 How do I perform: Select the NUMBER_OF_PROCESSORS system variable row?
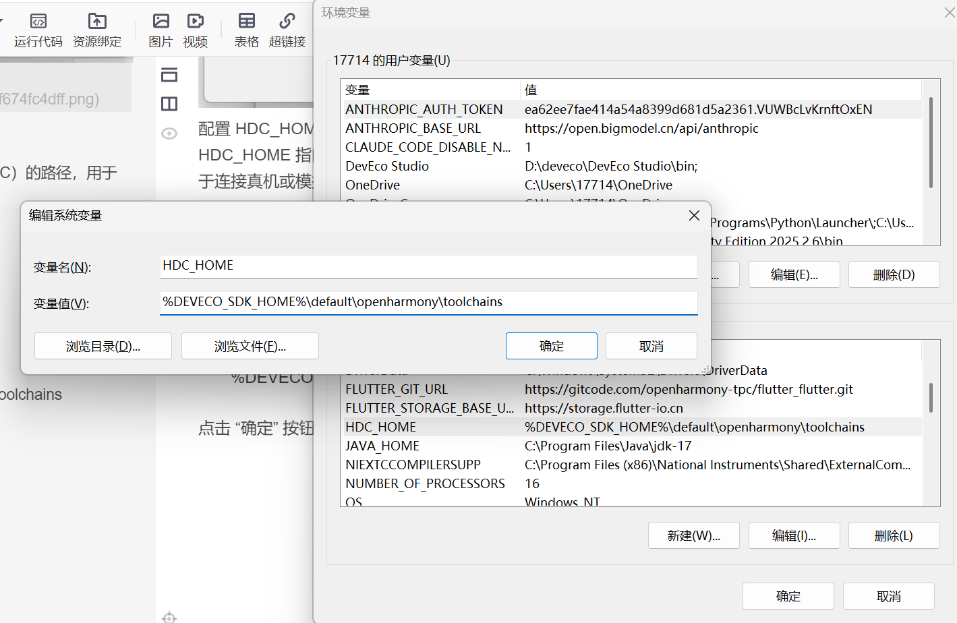631,483
